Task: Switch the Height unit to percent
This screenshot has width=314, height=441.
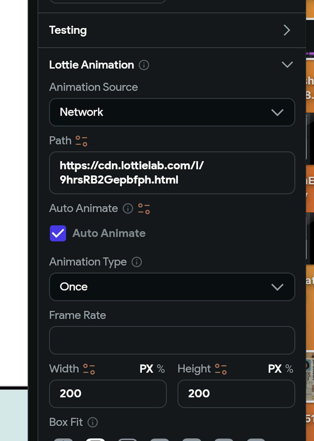Action: (289, 369)
